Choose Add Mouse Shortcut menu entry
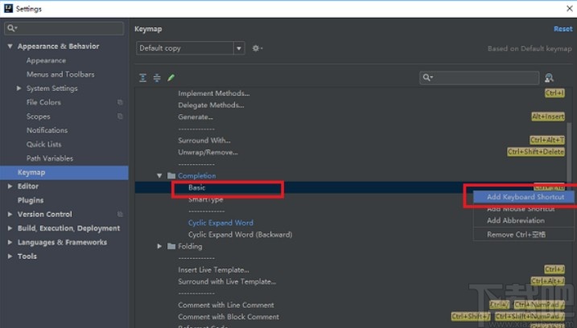The width and height of the screenshot is (577, 328). tap(523, 209)
